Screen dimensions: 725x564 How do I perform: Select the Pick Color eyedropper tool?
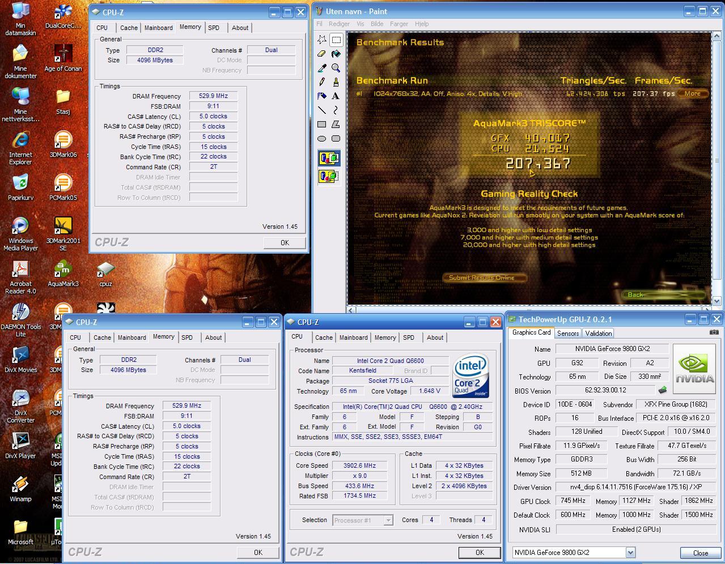pos(322,68)
